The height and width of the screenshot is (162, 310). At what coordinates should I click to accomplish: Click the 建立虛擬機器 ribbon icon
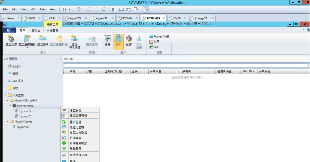[27, 41]
